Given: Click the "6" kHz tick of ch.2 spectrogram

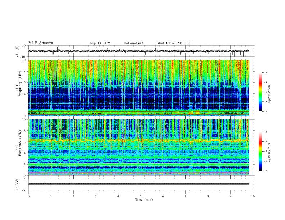Looking at the screenshot, I should (25, 142).
